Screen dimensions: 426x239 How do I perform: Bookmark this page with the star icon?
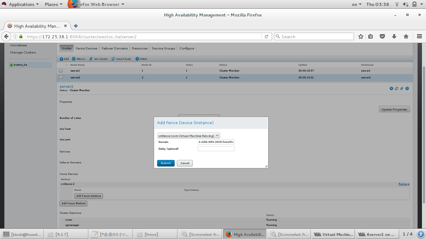(x=361, y=36)
